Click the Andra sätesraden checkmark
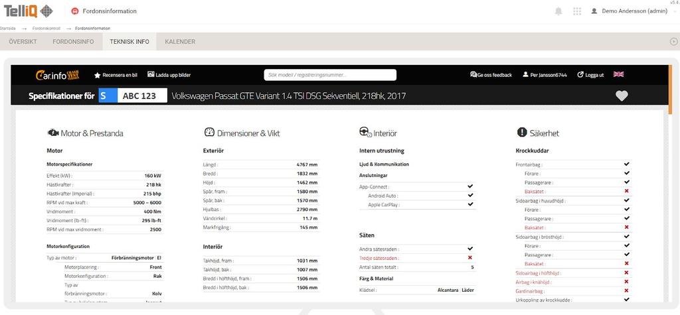Screen dimensions: 680x315 (470, 249)
